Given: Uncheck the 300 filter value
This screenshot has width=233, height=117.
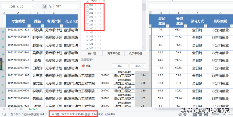Looking at the screenshot, I should [87, 28].
